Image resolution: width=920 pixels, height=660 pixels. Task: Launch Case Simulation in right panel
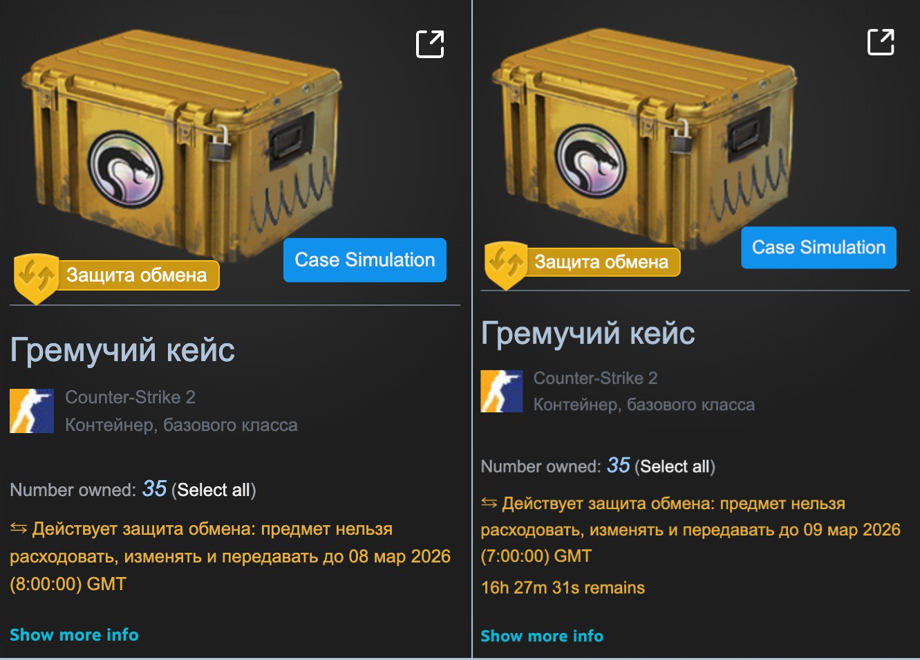tap(819, 248)
